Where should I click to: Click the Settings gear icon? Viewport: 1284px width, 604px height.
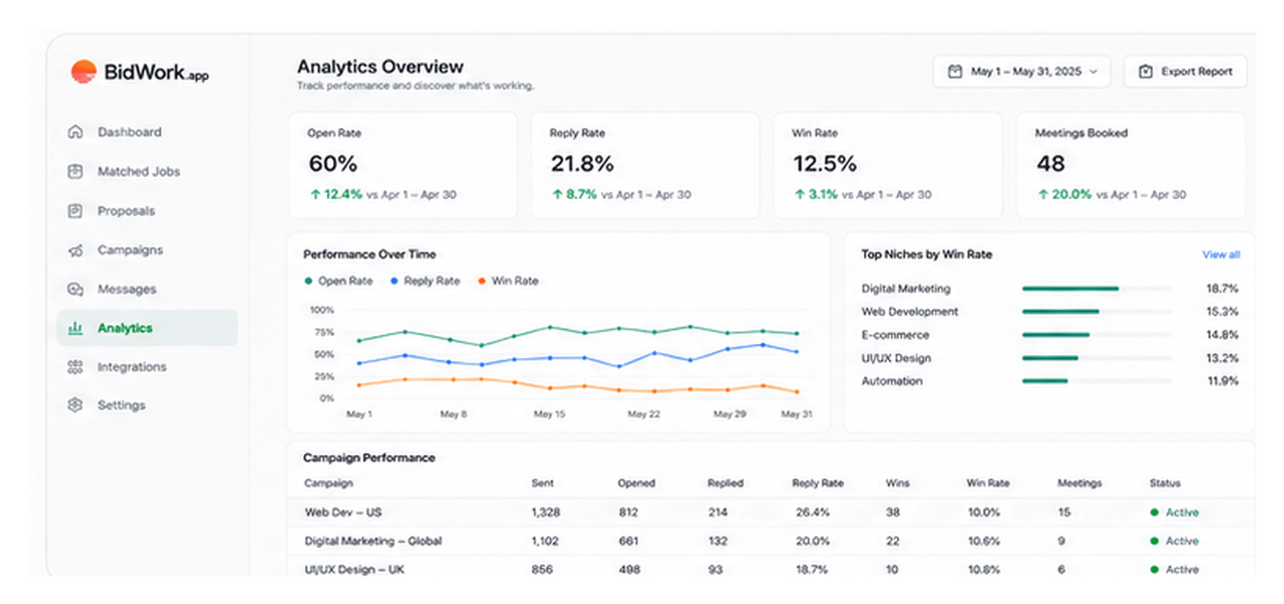(76, 404)
